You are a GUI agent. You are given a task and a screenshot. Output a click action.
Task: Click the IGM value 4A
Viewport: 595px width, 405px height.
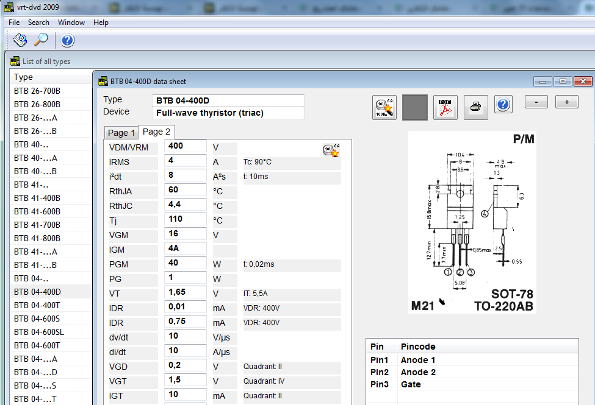(185, 248)
